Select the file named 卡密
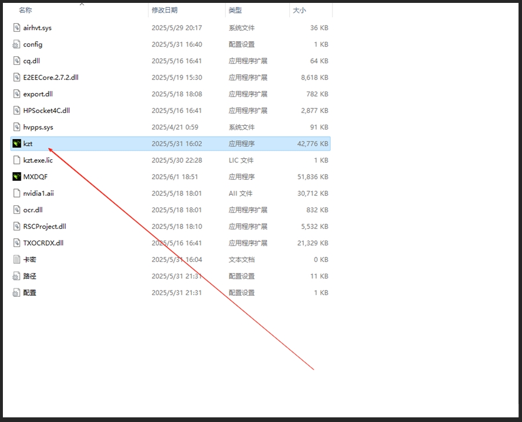This screenshot has width=522, height=422. 30,260
